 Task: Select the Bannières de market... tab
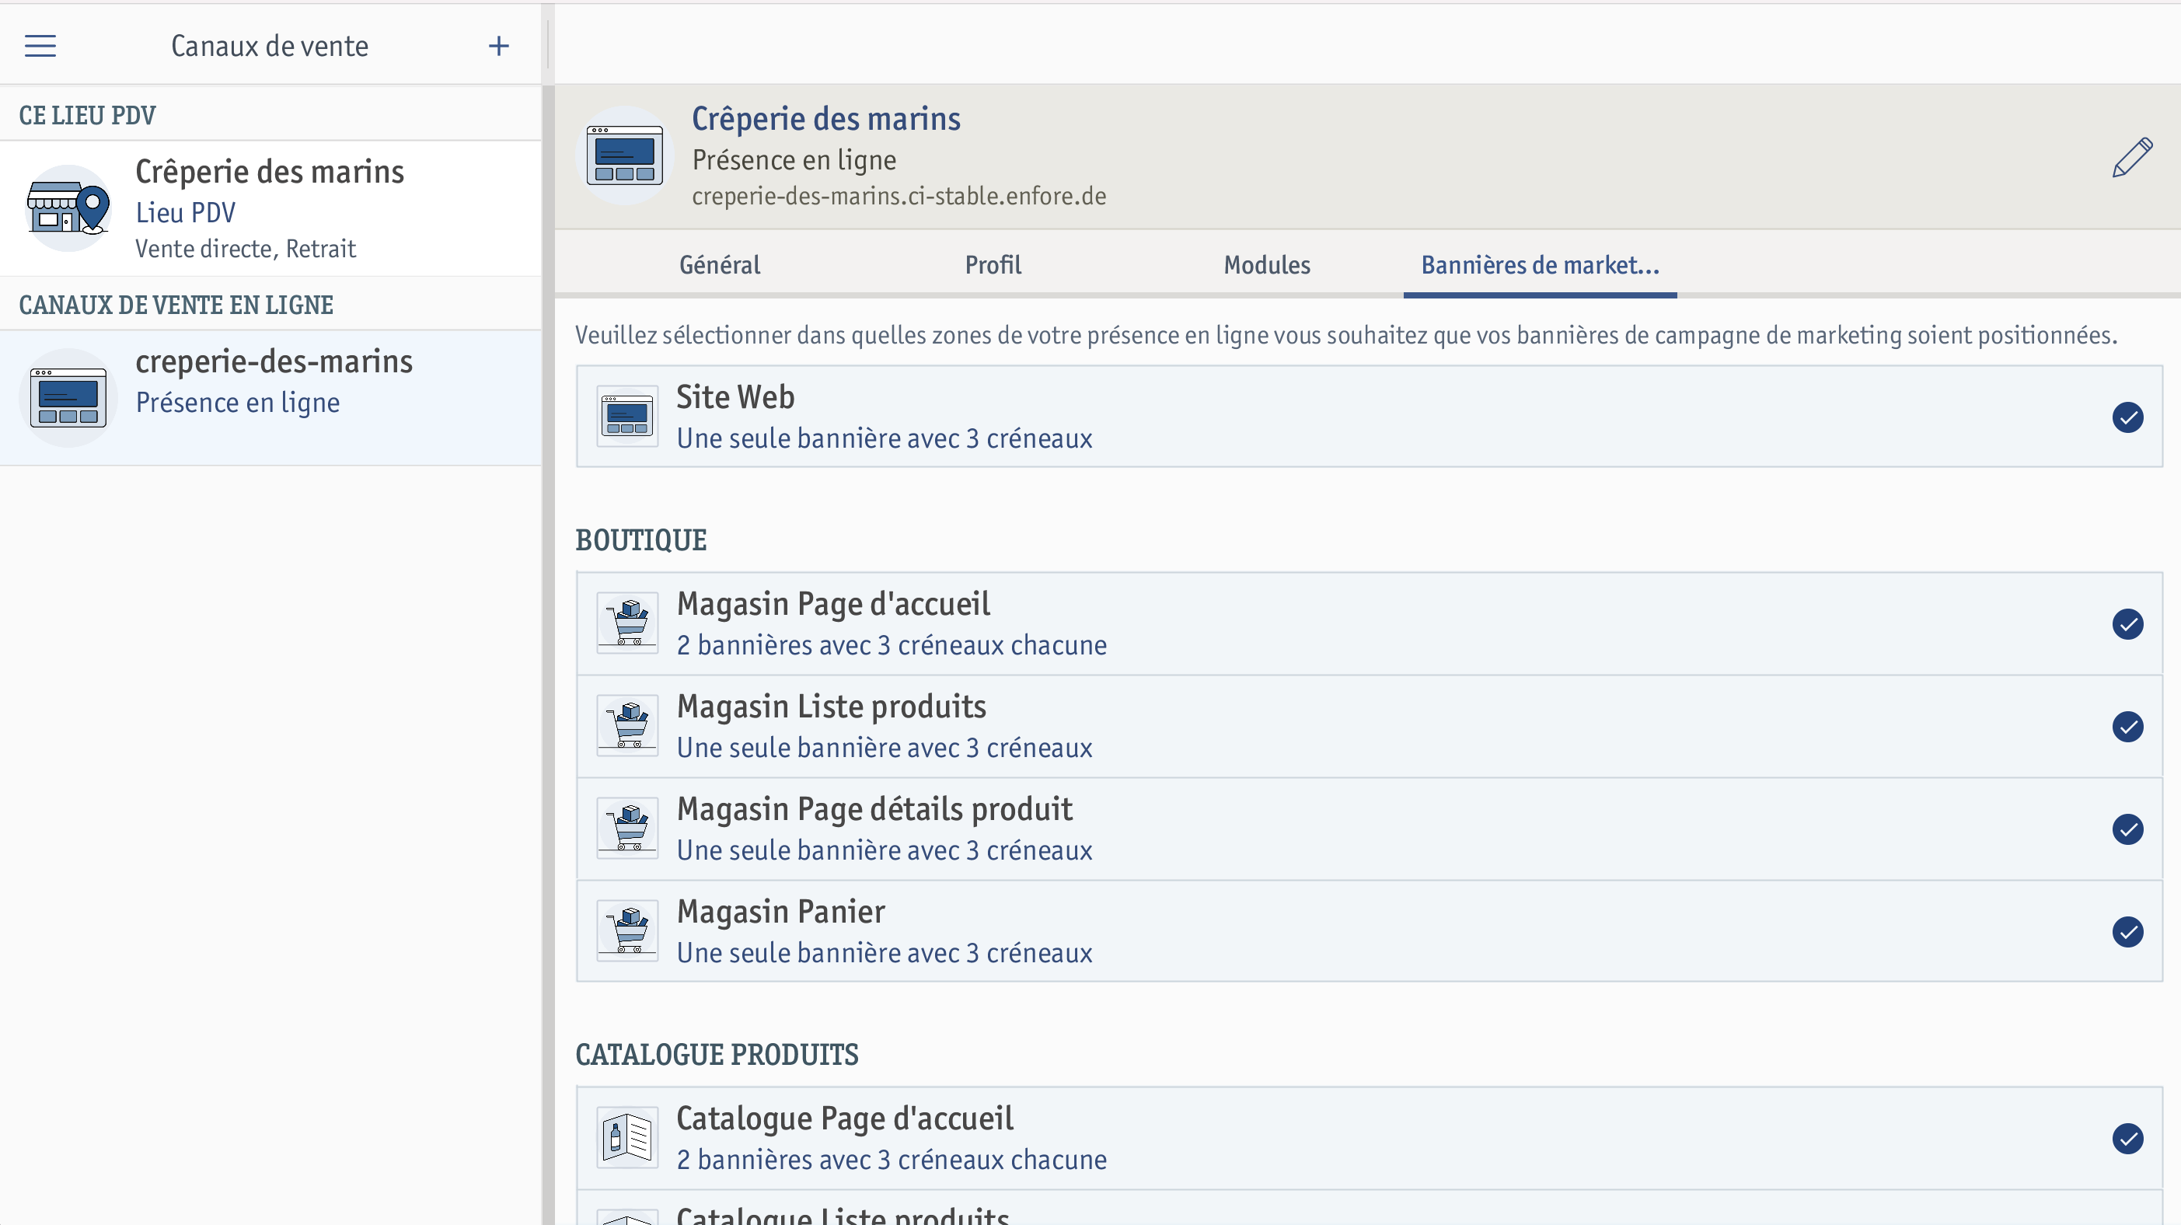click(x=1540, y=265)
